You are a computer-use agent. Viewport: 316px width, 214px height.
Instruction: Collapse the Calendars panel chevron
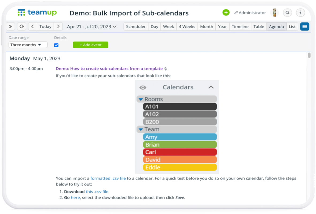click(x=211, y=87)
